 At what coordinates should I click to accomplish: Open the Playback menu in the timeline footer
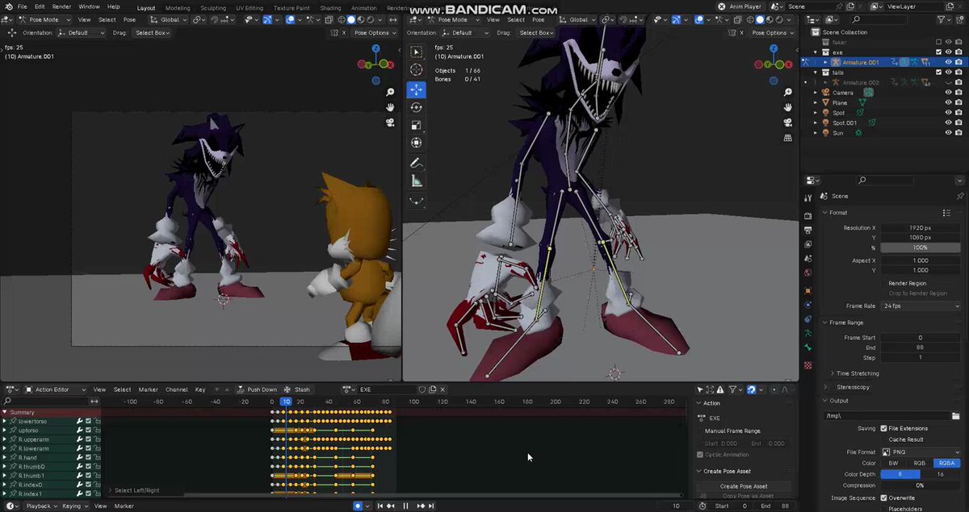(40, 506)
